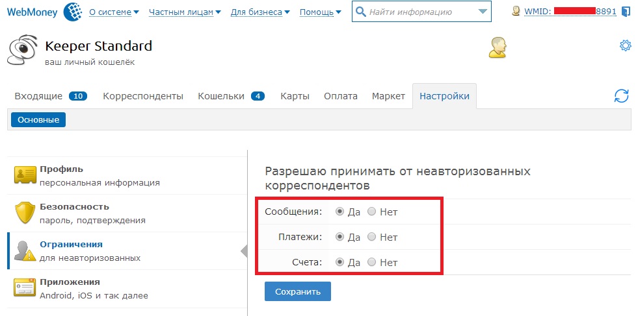Switch to the Входящие tab
This screenshot has width=638, height=316.
tap(51, 96)
